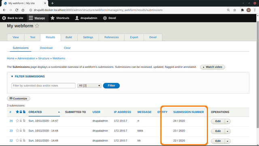Open the References tab
This screenshot has height=146, width=259.
click(112, 37)
